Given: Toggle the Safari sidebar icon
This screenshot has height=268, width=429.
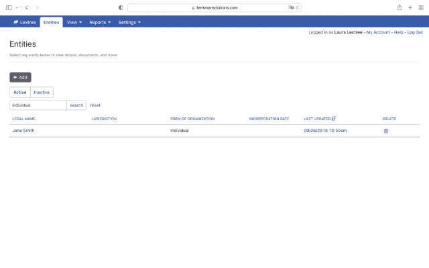Looking at the screenshot, I should point(9,7).
